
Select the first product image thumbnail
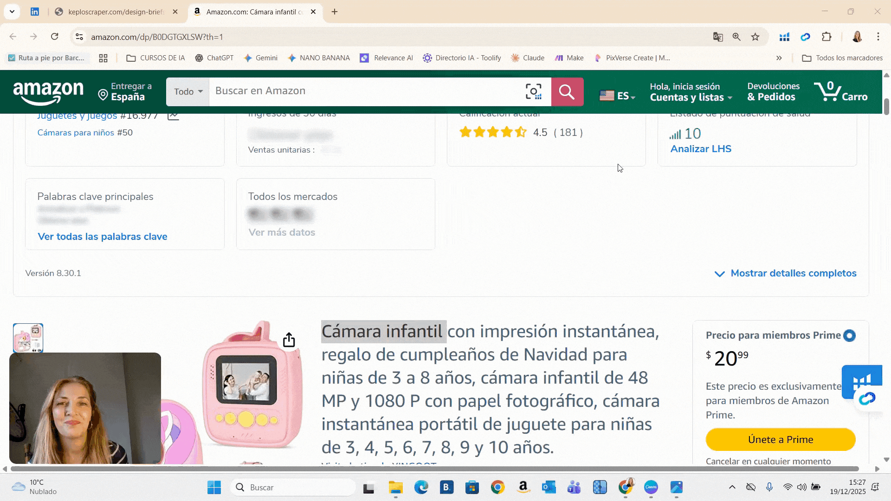(x=28, y=338)
